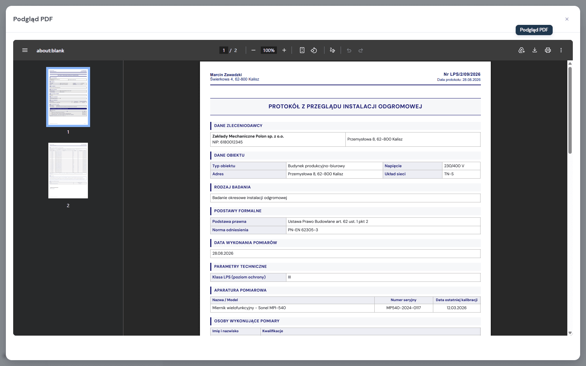The image size is (586, 366).
Task: Click the vertical scrollbar of the PDF
Action: point(570,110)
